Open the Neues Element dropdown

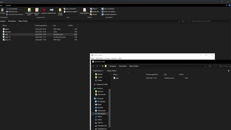click(70, 9)
